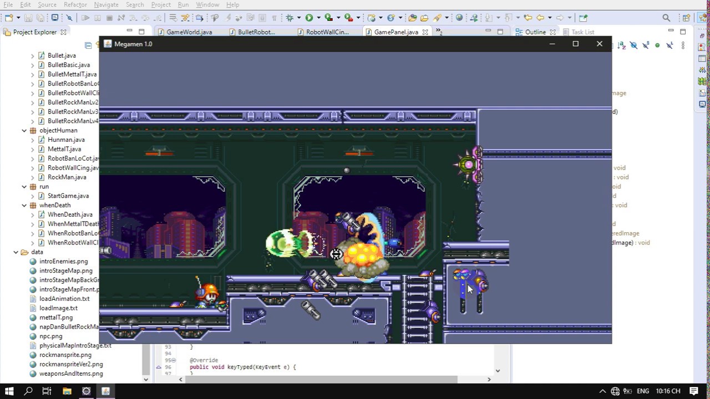Click the magnifier Search icon in Eclipse toolbar
The width and height of the screenshot is (710, 399).
click(x=666, y=18)
